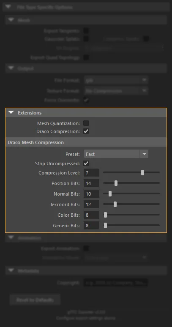Open the Preset dropdown set to Fast
Image resolution: width=172 pixels, height=327 pixels.
click(x=116, y=154)
